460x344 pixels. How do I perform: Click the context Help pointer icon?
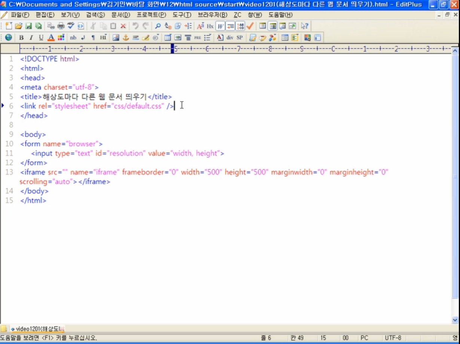click(x=305, y=26)
